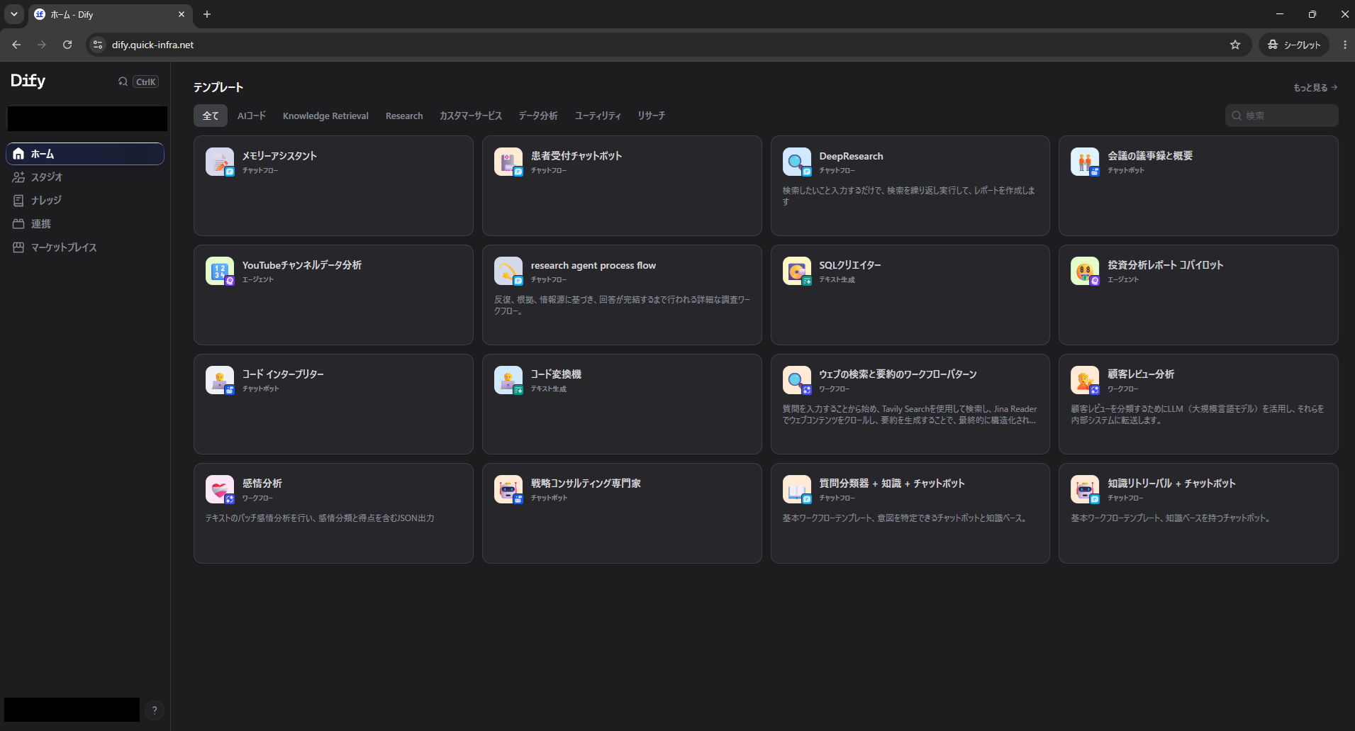This screenshot has height=731, width=1355.
Task: Navigate to 連携 in the sidebar
Action: 85,224
